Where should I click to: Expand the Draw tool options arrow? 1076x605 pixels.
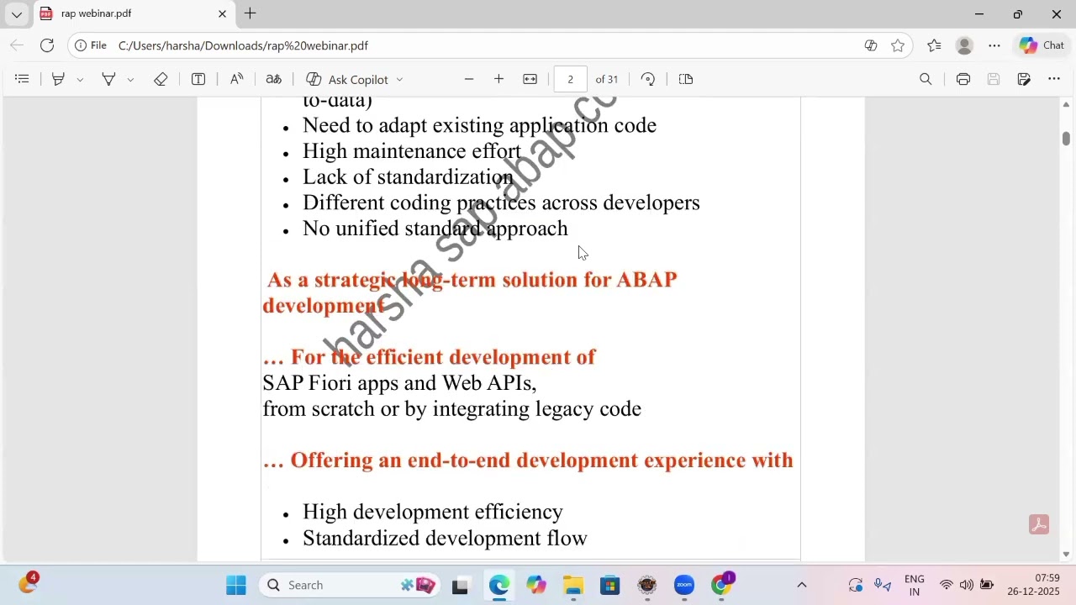pyautogui.click(x=130, y=79)
